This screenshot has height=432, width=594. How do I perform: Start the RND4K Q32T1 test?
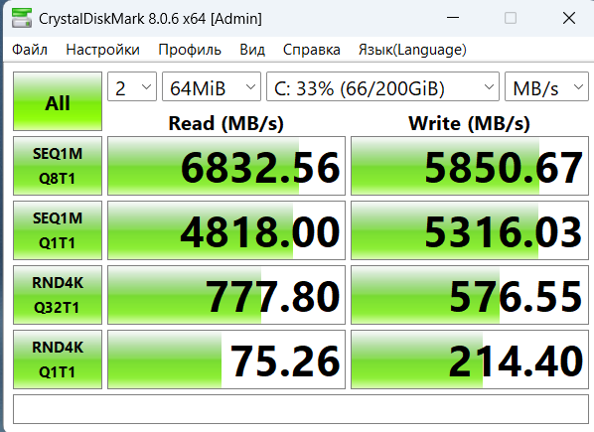(58, 295)
